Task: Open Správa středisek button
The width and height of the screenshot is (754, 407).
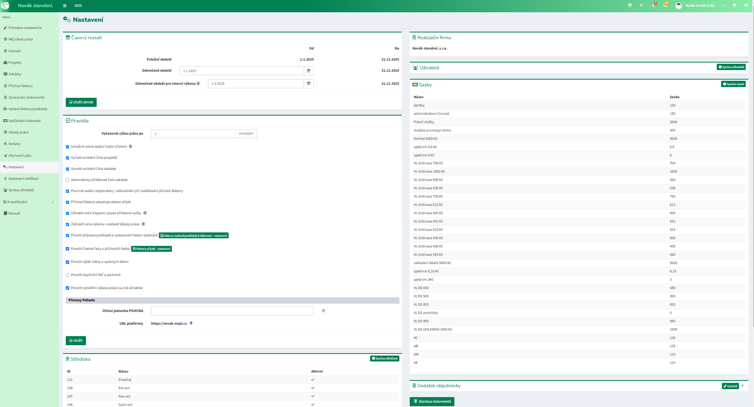Action: click(385, 358)
